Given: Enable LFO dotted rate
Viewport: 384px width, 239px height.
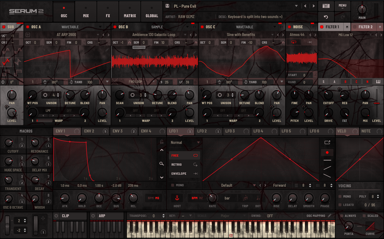Looking at the screenshot, I should pyautogui.click(x=258, y=198).
